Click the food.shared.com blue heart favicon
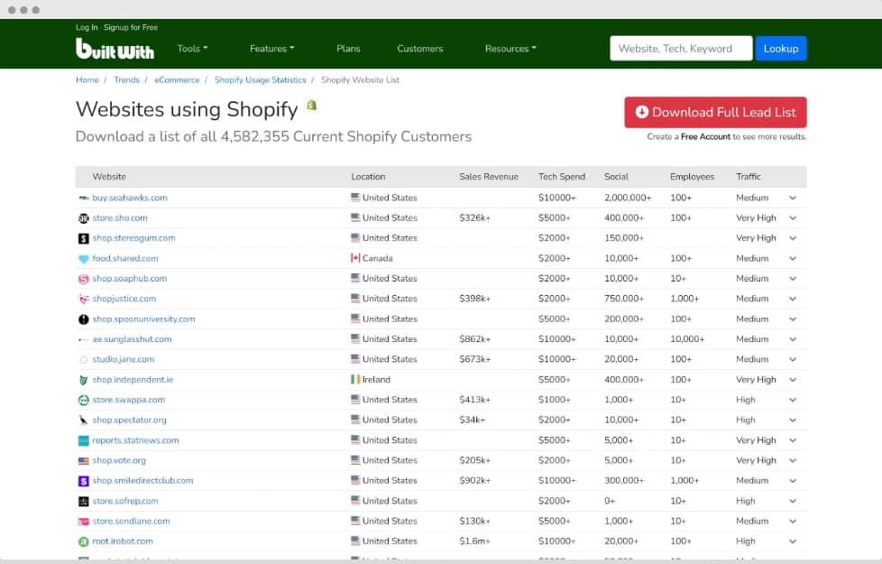This screenshot has height=564, width=882. point(83,259)
